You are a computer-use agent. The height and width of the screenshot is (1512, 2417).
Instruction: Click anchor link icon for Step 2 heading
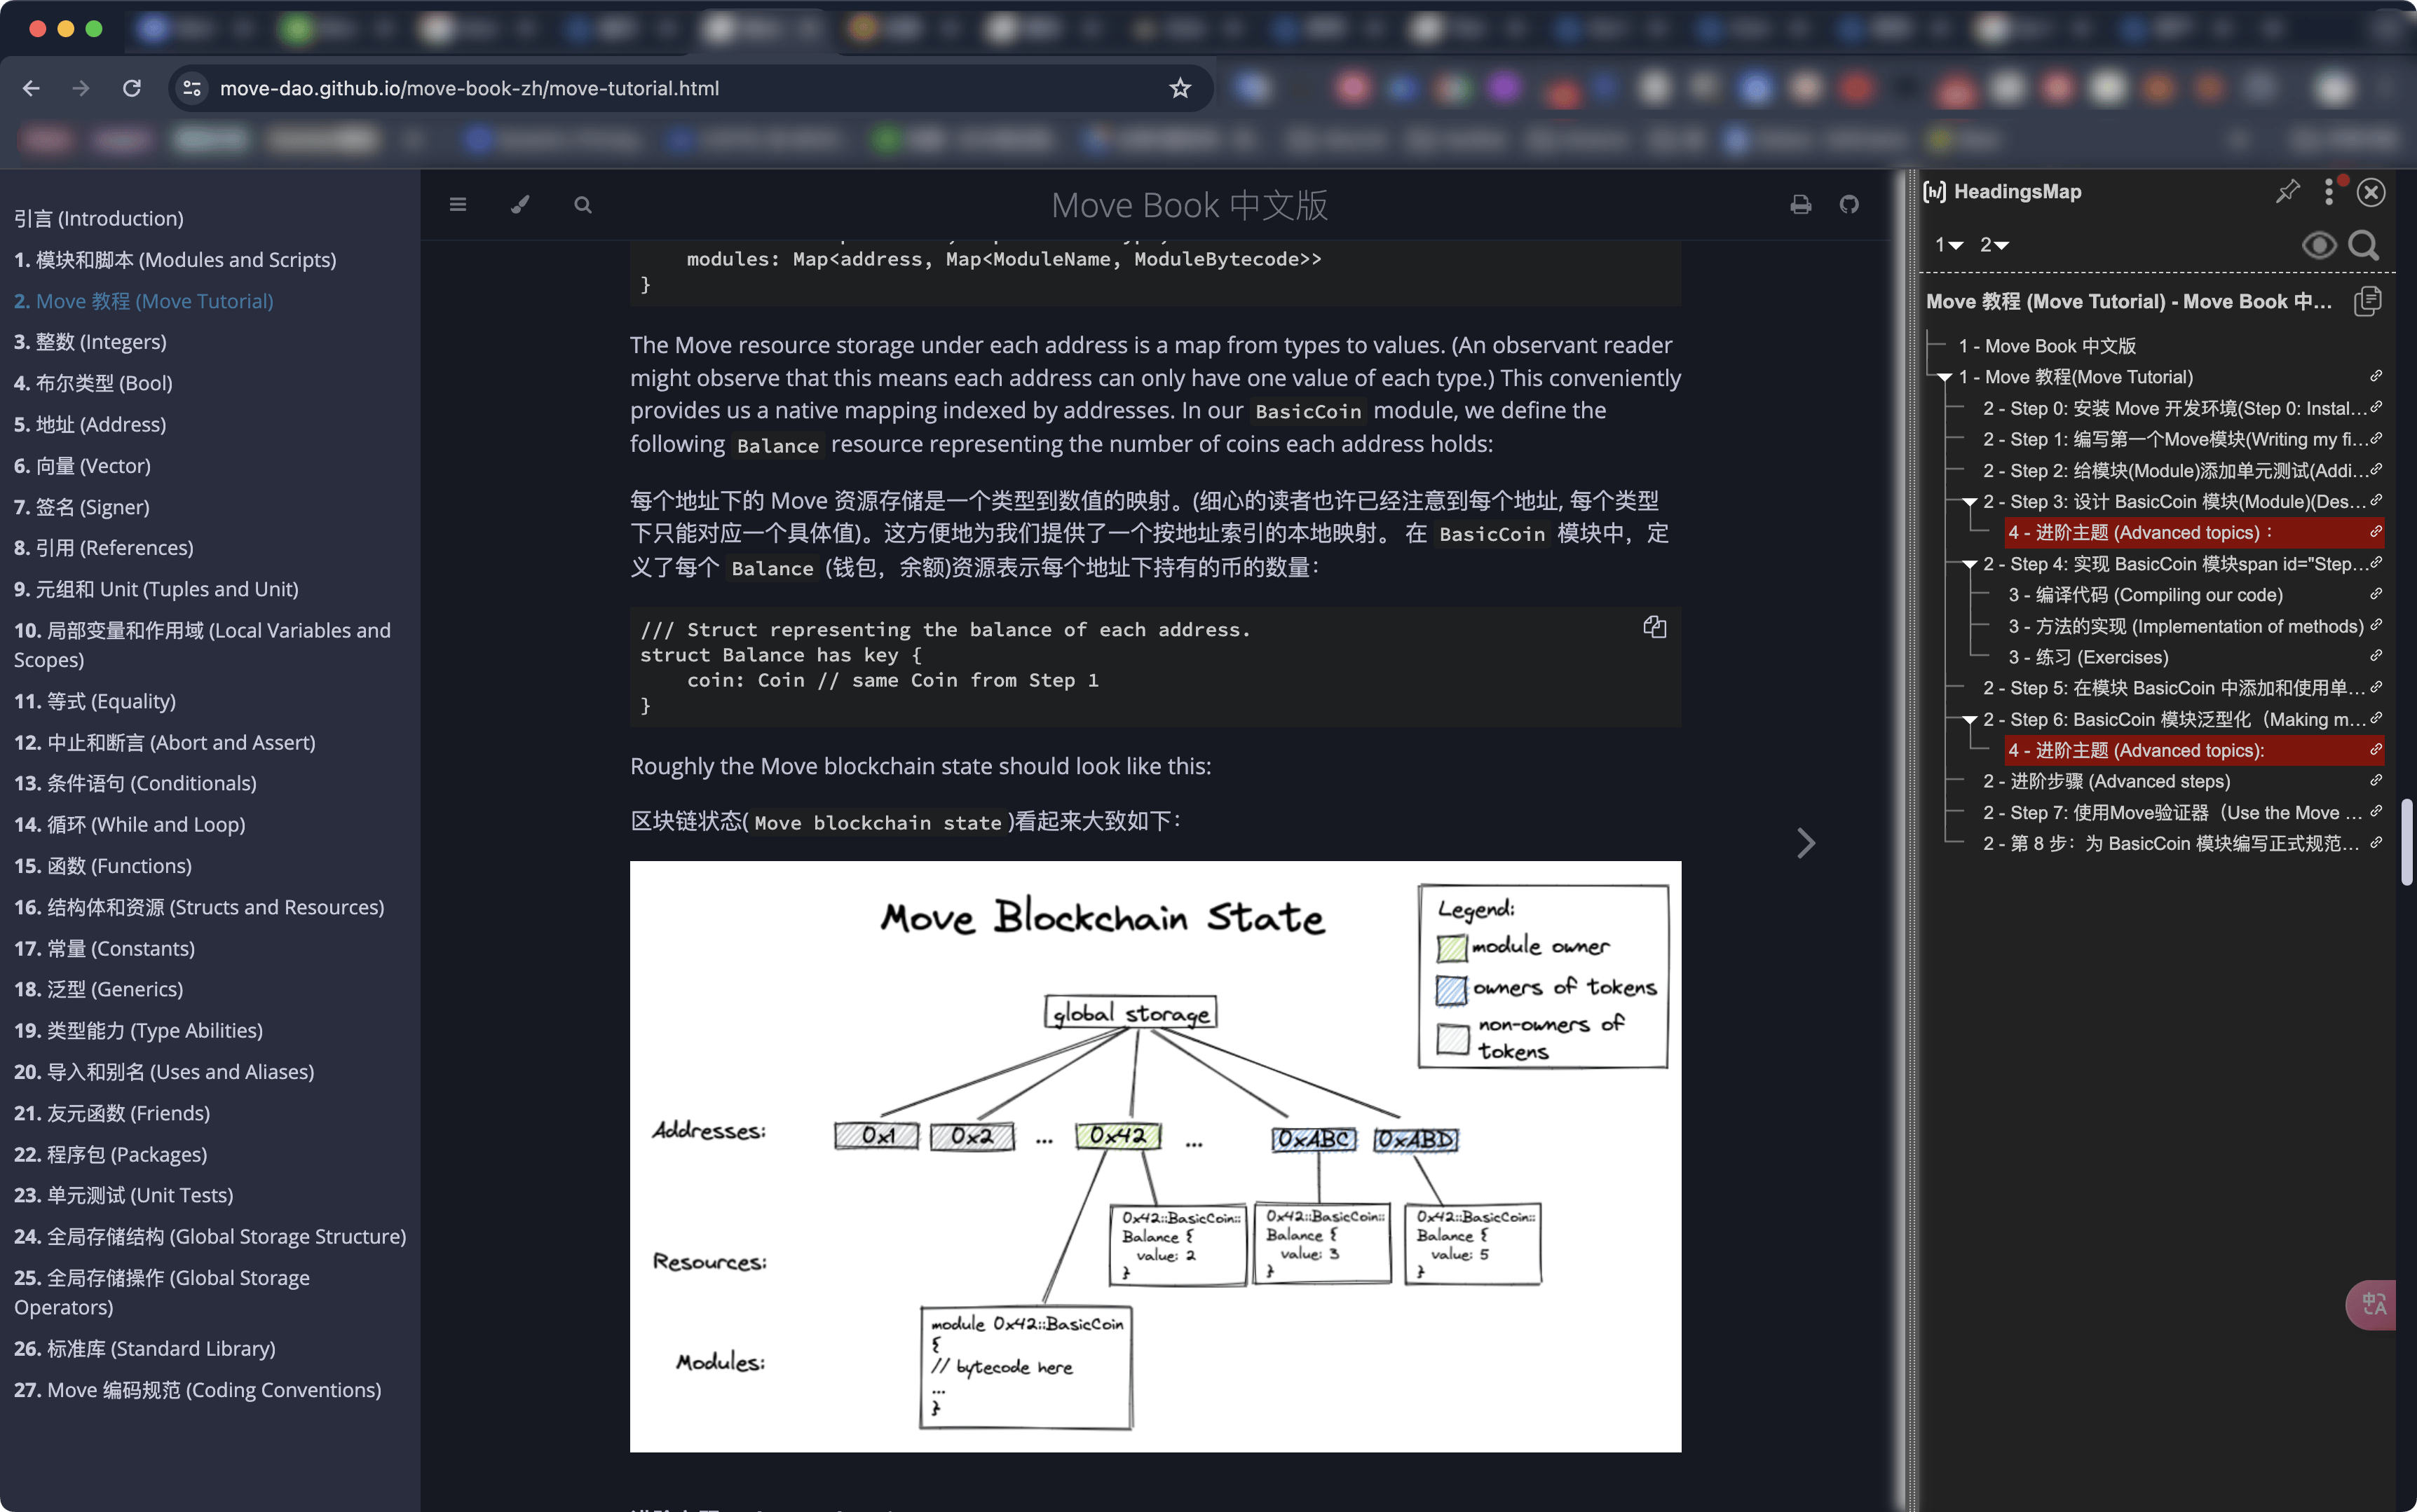coord(2376,469)
